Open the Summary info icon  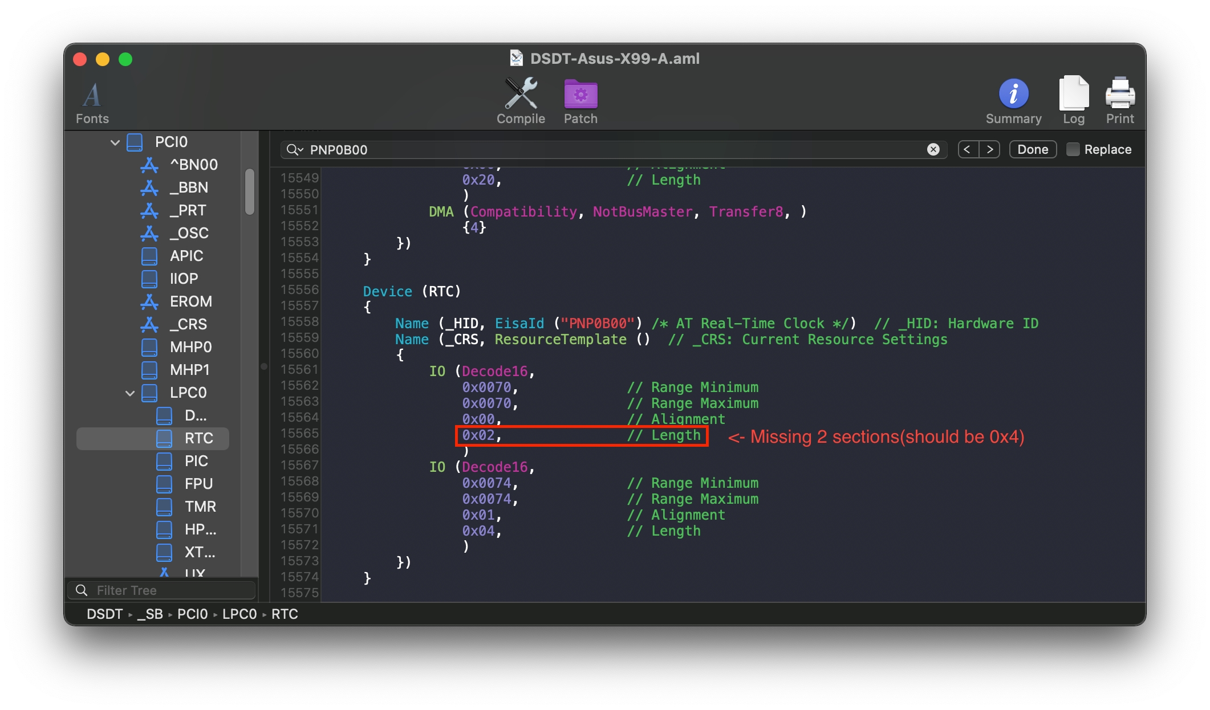click(x=1013, y=94)
